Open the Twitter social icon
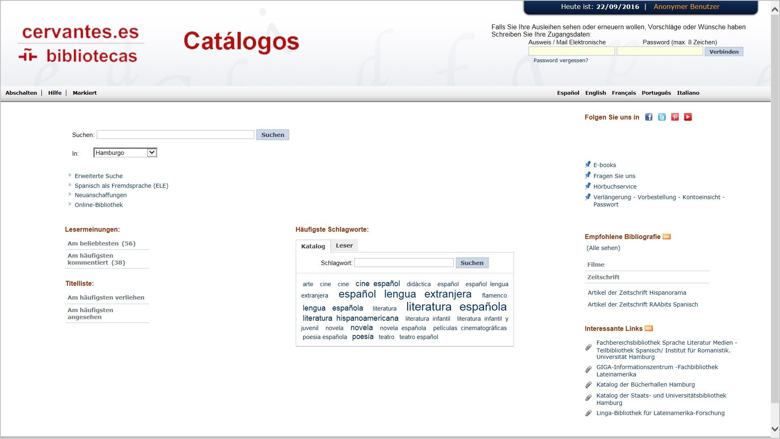Viewport: 780px width, 439px height. (662, 117)
